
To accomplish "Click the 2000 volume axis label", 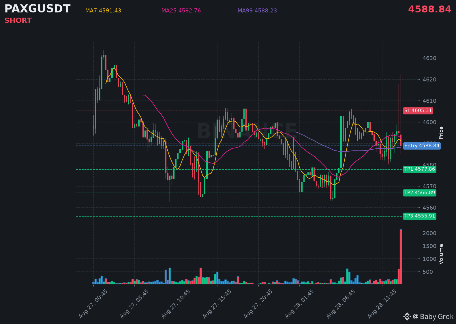I will click(x=429, y=233).
